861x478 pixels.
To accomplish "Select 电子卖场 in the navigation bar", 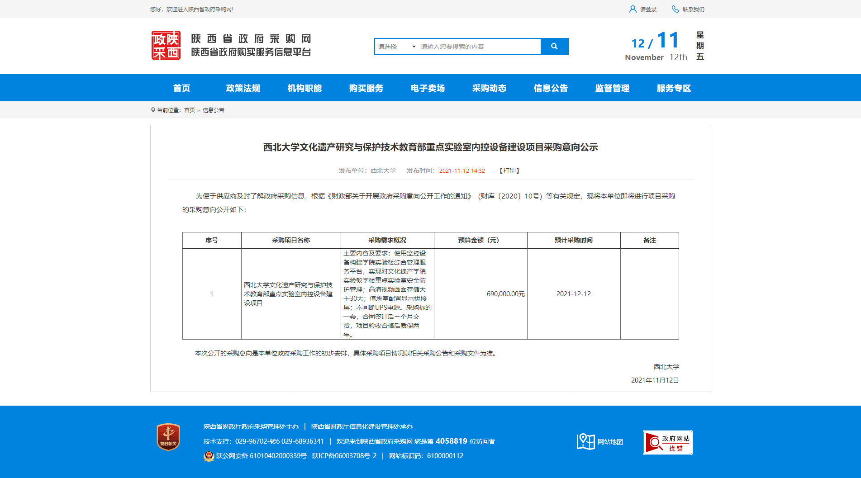I will (x=428, y=88).
